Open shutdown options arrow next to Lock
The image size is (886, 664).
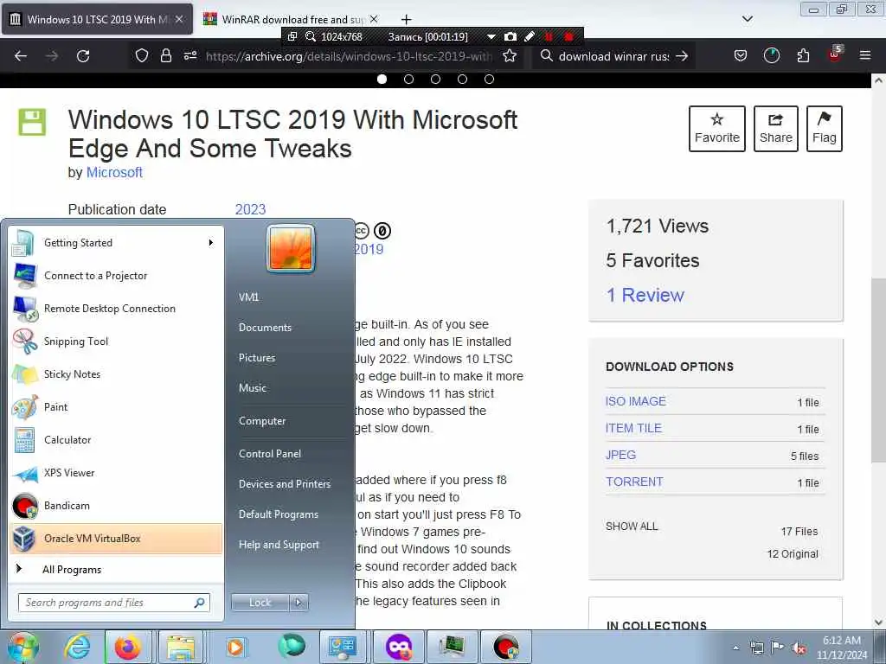(299, 603)
